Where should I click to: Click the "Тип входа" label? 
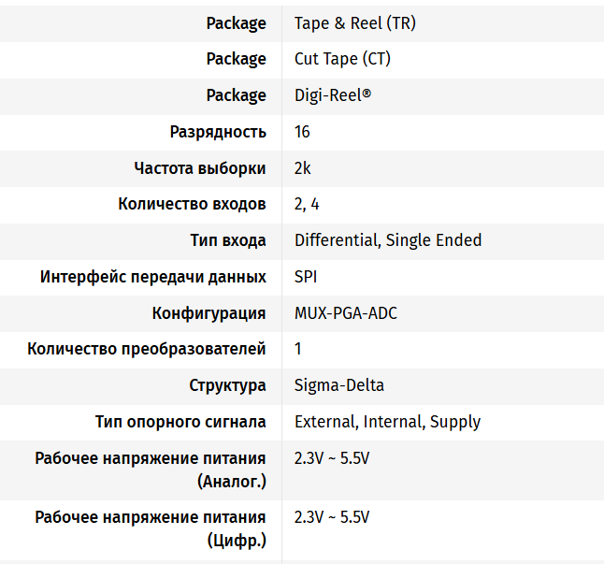click(x=228, y=240)
